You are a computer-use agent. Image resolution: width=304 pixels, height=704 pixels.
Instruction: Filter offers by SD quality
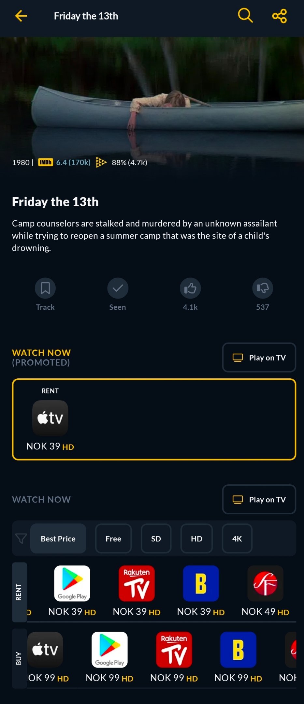coord(156,538)
